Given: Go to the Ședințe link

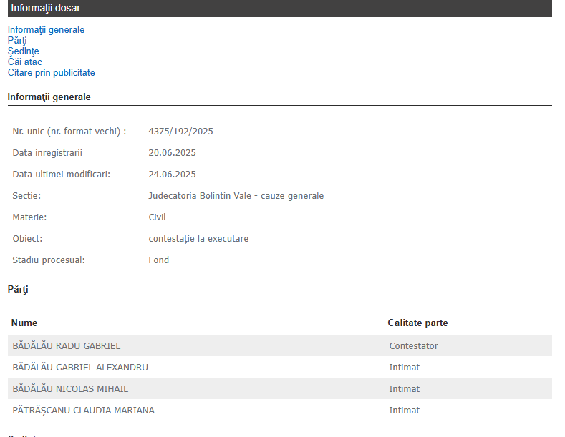Looking at the screenshot, I should 23,51.
